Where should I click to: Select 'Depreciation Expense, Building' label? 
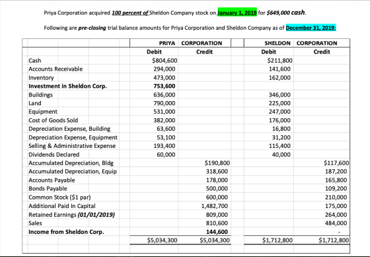click(69, 129)
